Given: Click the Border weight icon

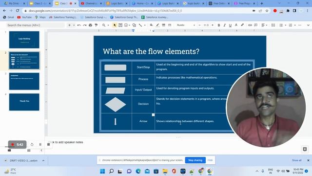Looking at the screenshot, I should [x=164, y=25].
